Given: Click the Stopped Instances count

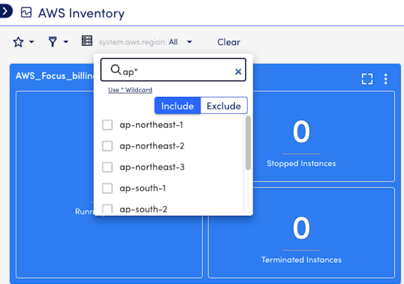Looking at the screenshot, I should (x=301, y=132).
